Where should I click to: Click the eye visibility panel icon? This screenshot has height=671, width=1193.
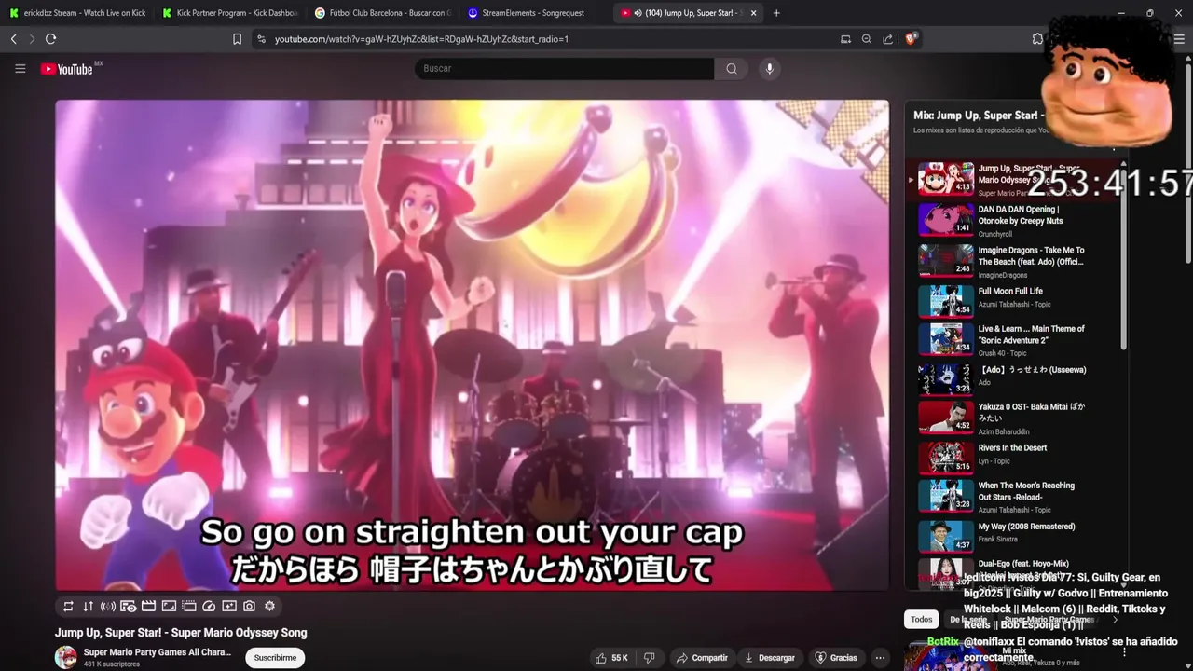(x=128, y=606)
